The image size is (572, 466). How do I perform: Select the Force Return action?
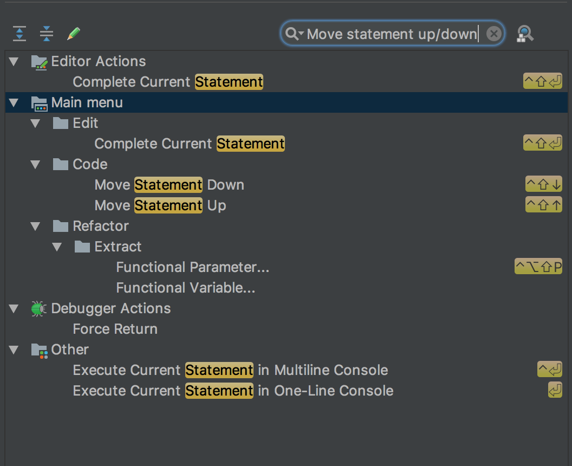115,328
